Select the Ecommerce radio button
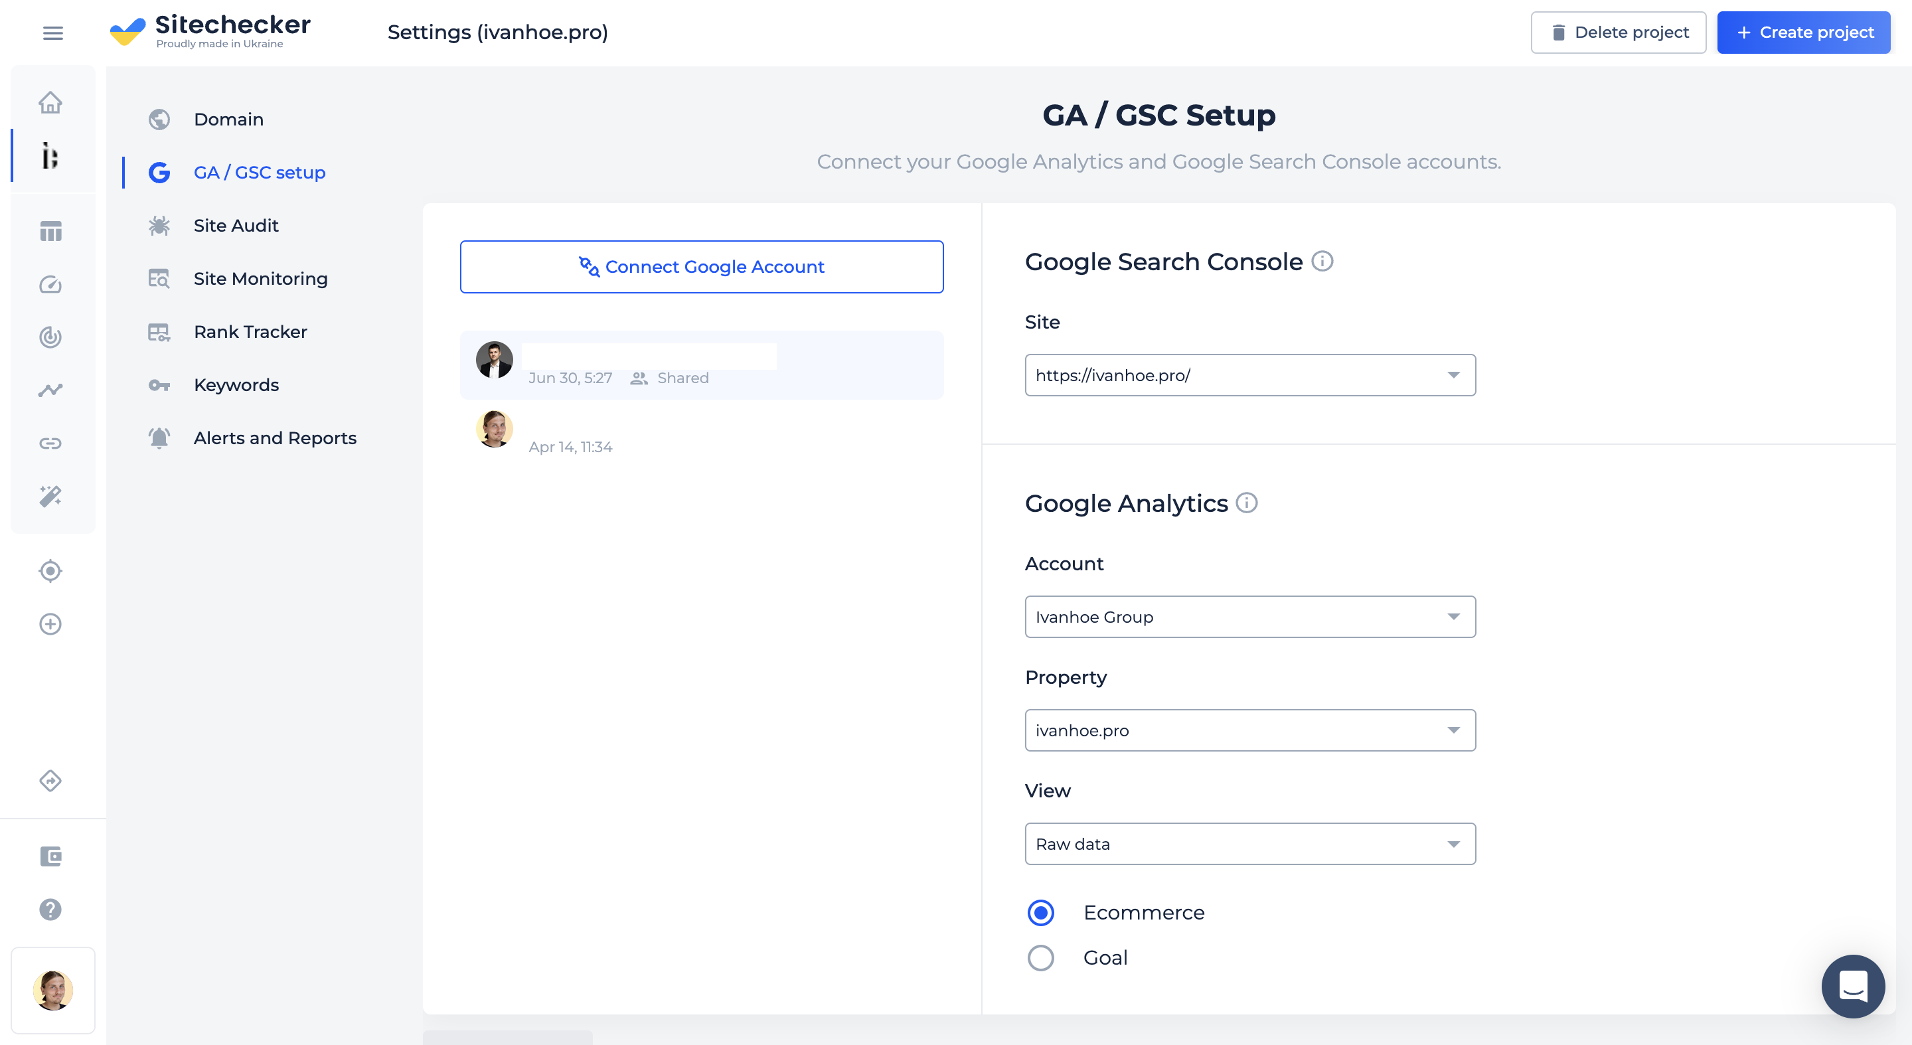1912x1045 pixels. click(1040, 912)
